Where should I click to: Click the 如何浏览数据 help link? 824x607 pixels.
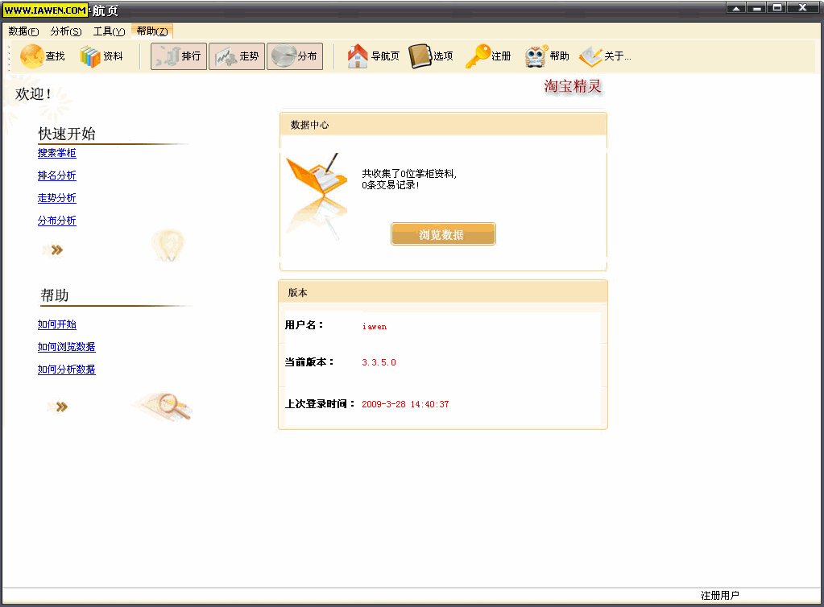pos(66,347)
